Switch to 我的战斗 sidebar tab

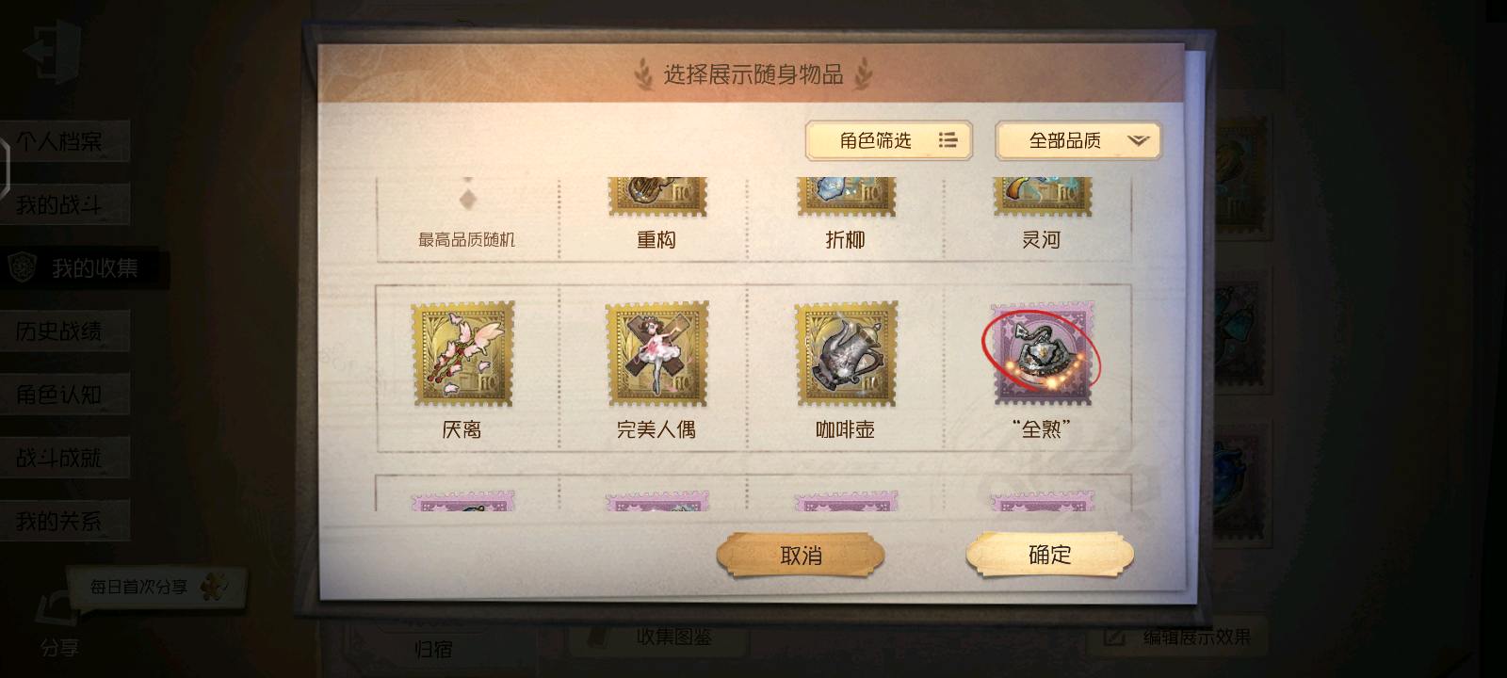tap(64, 204)
